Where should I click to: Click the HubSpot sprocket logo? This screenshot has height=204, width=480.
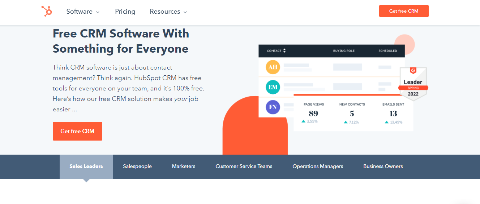click(47, 11)
